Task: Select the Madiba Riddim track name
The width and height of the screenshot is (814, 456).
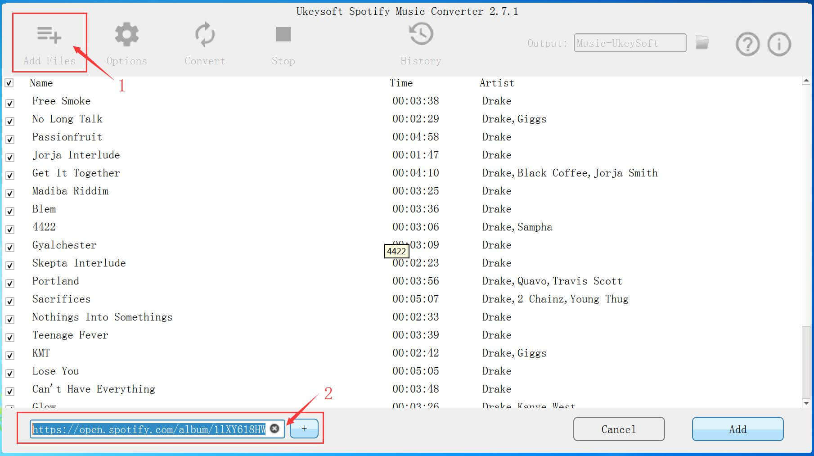Action: point(70,191)
